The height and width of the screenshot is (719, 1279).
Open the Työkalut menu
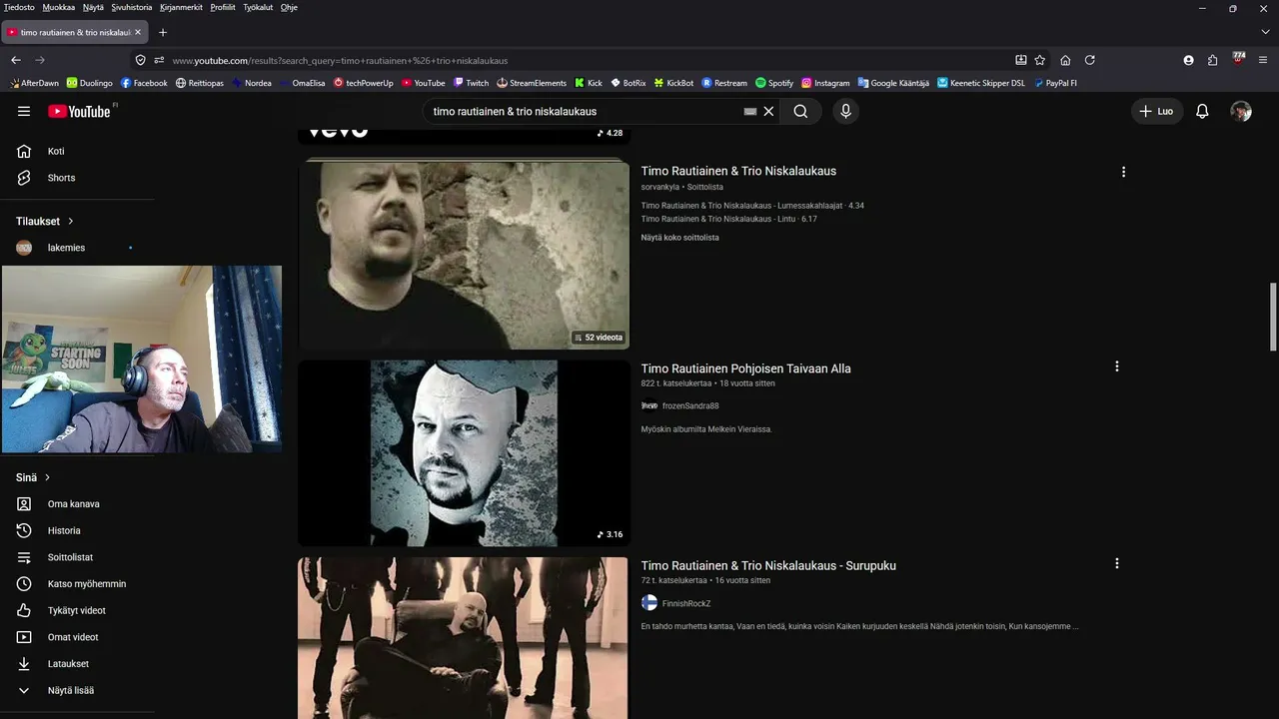258,7
